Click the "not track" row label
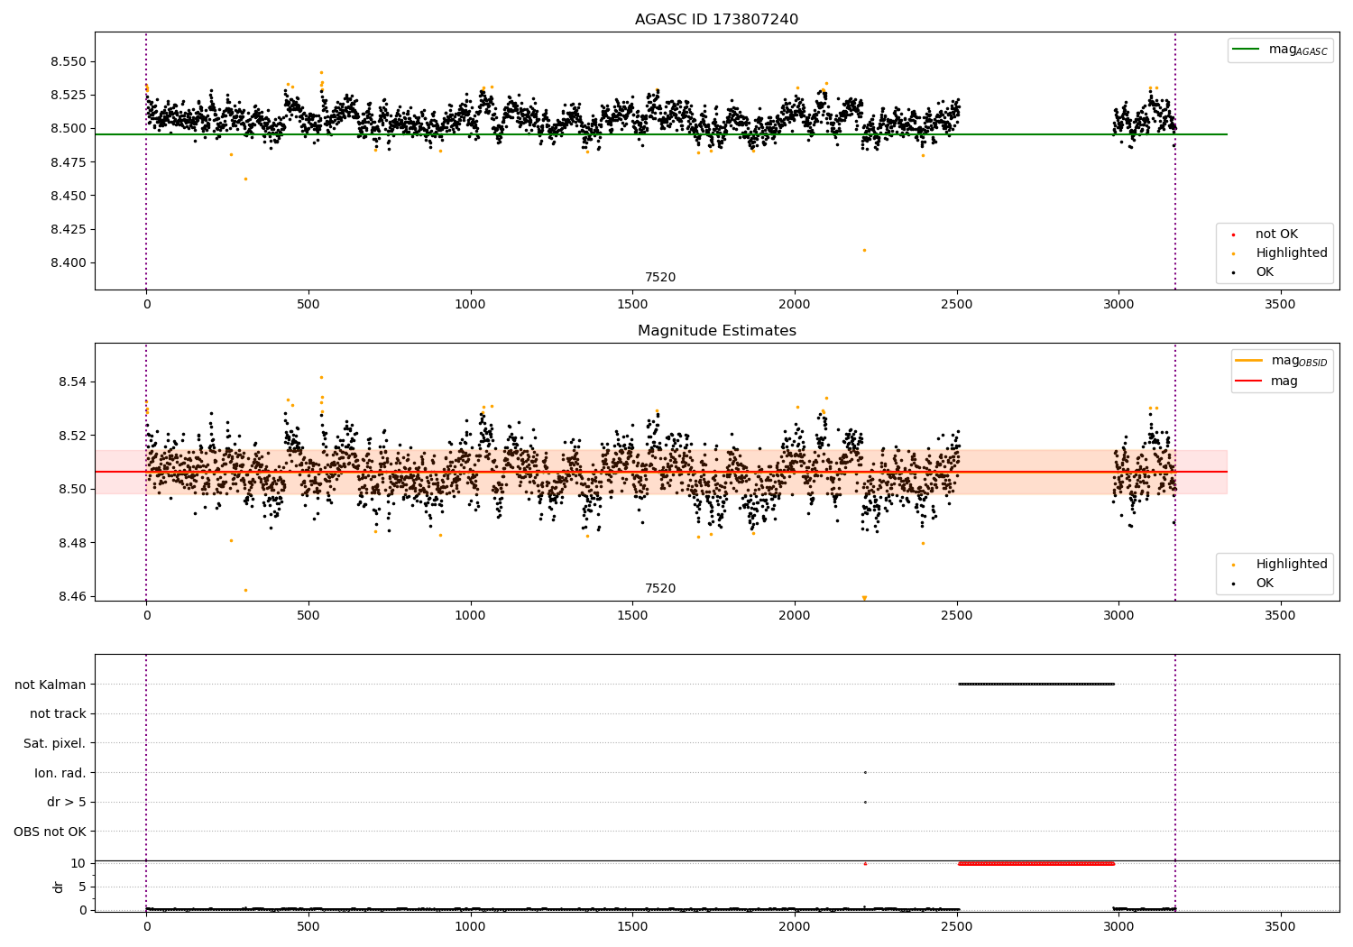This screenshot has width=1353, height=947. pos(58,714)
